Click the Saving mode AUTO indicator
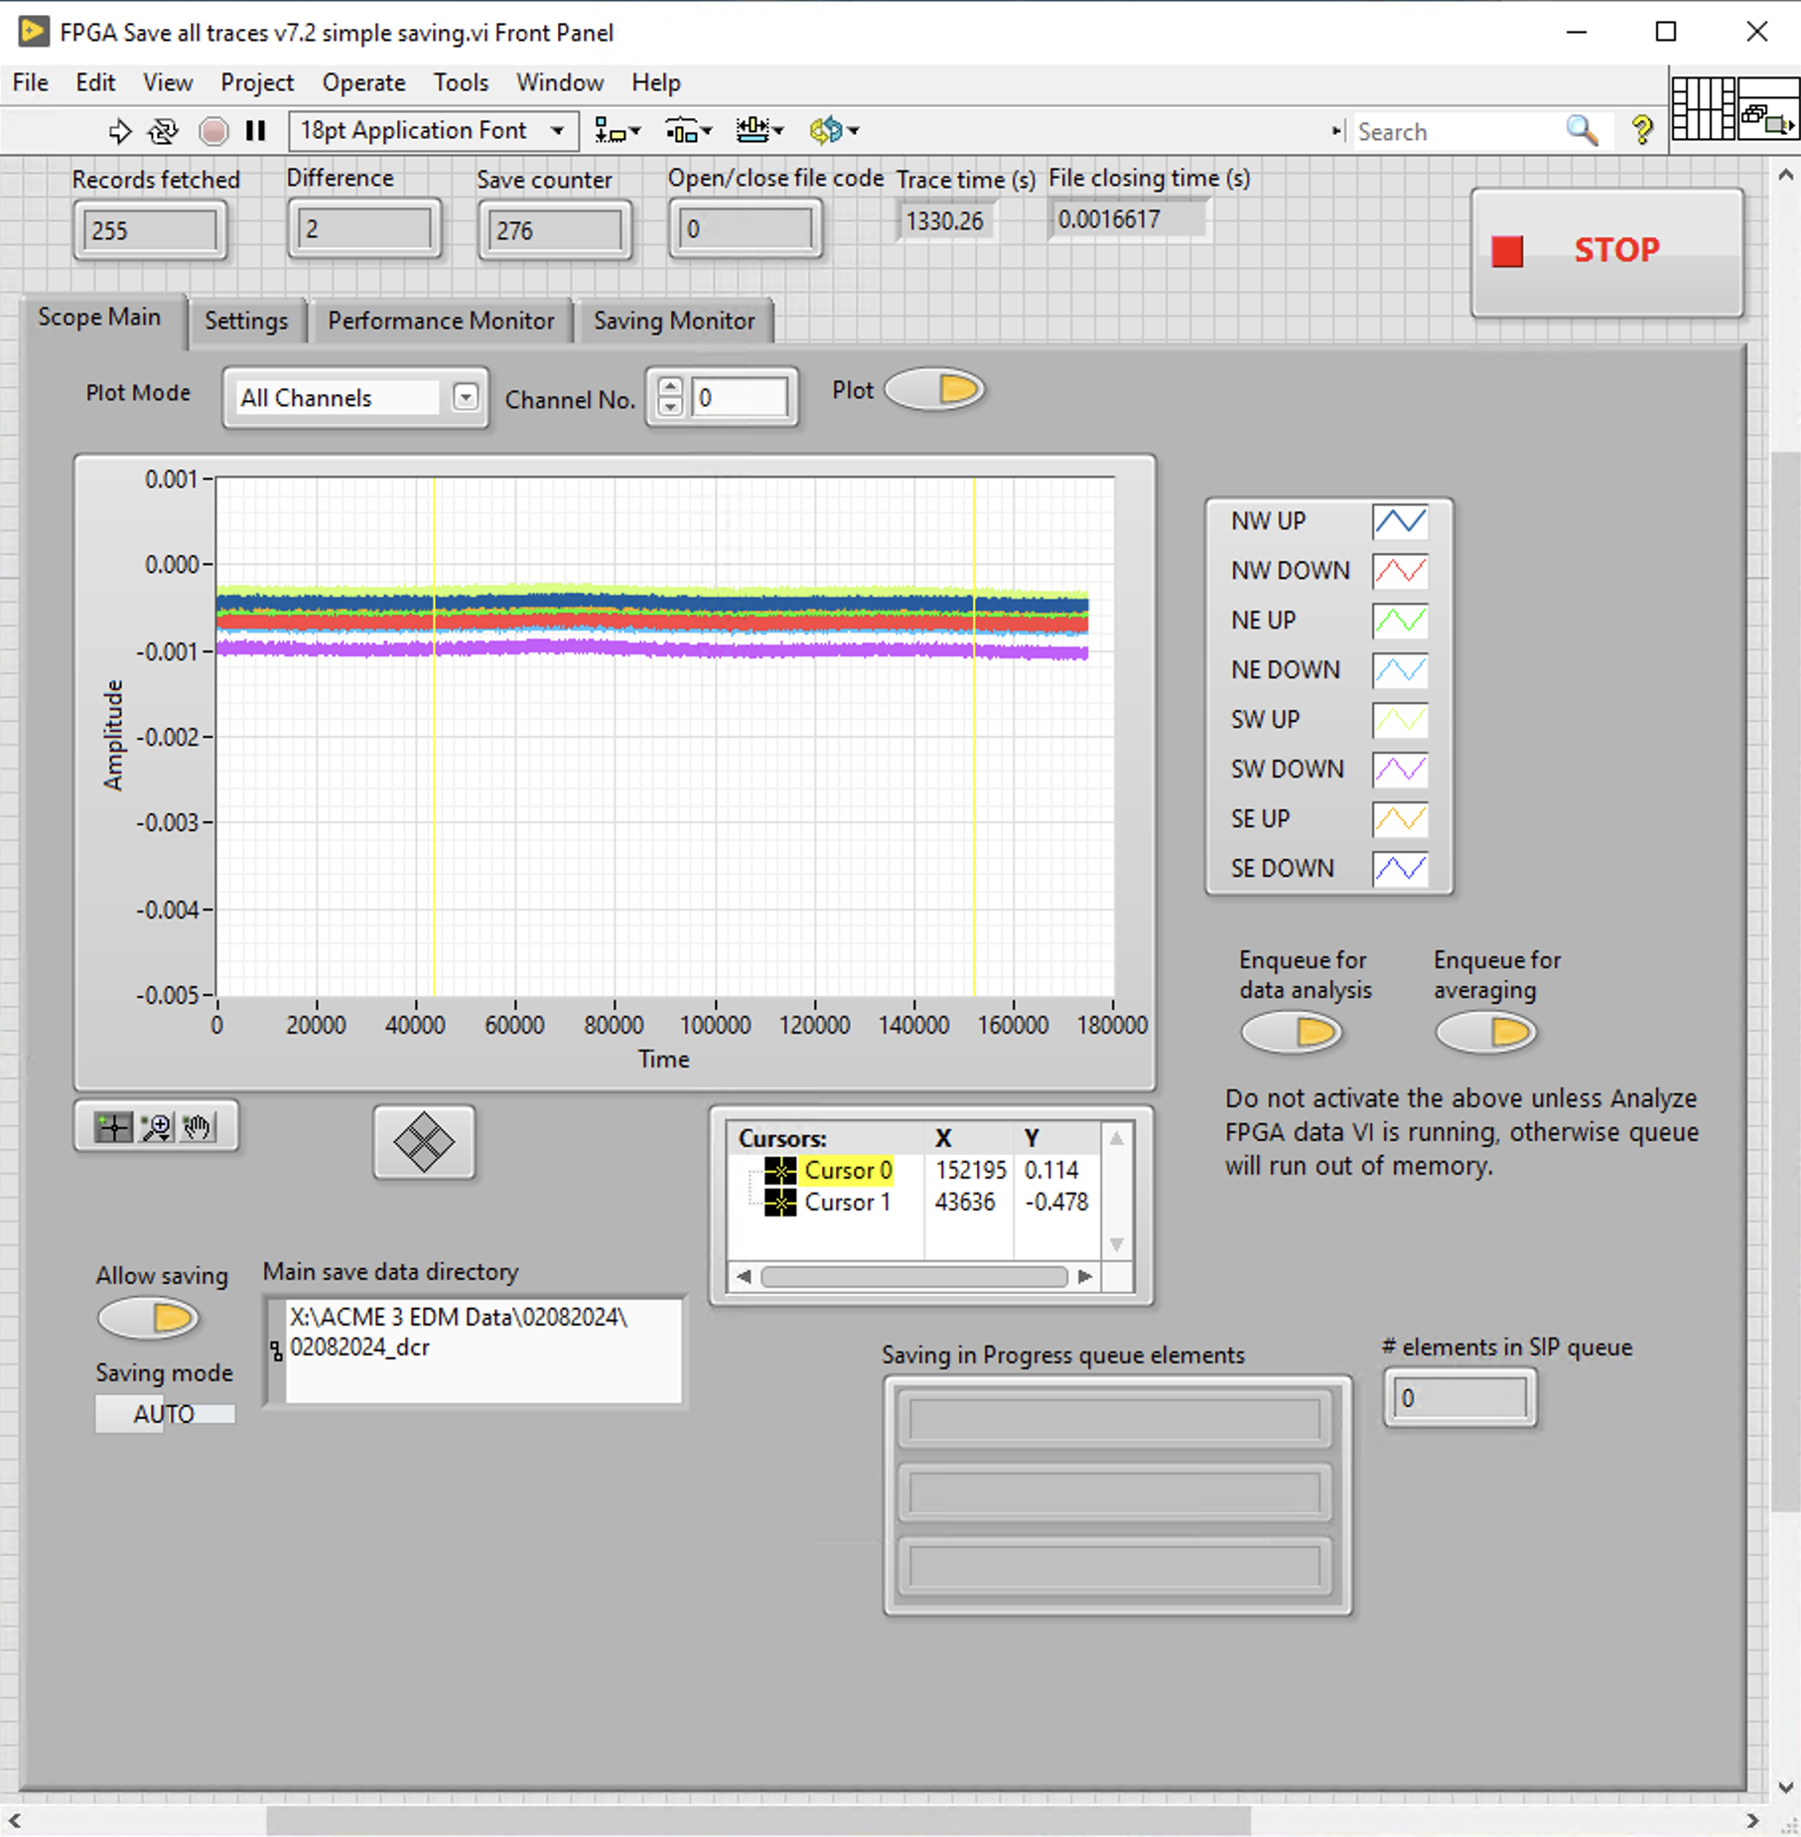The image size is (1801, 1837). 165,1413
